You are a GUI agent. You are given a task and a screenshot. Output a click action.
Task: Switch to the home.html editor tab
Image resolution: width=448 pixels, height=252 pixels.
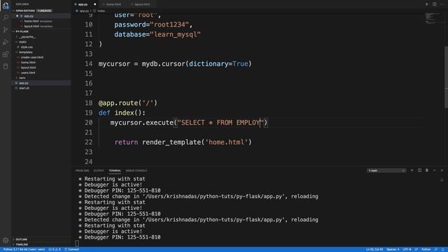point(113,4)
